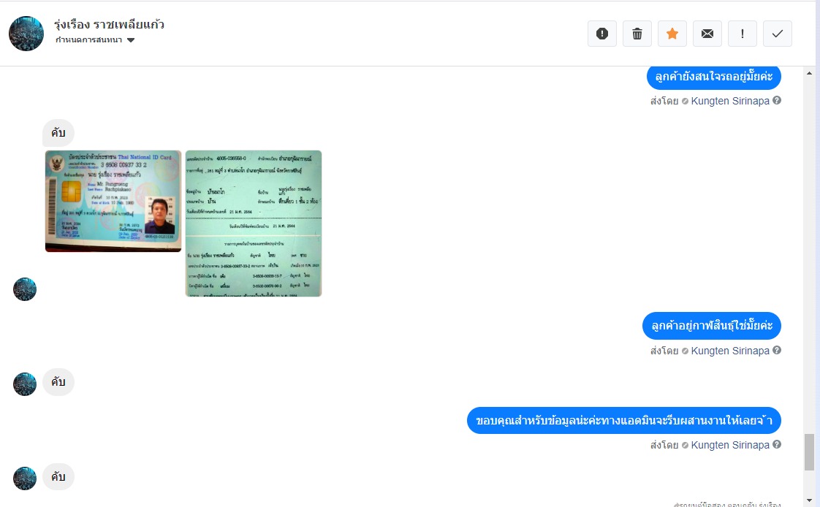
Task: Mark conversation unread with envelope icon
Action: point(707,34)
